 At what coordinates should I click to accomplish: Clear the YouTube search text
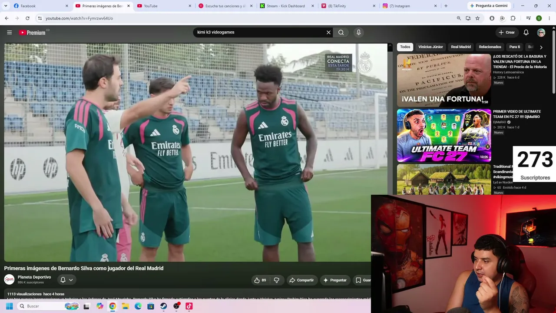[x=328, y=32]
